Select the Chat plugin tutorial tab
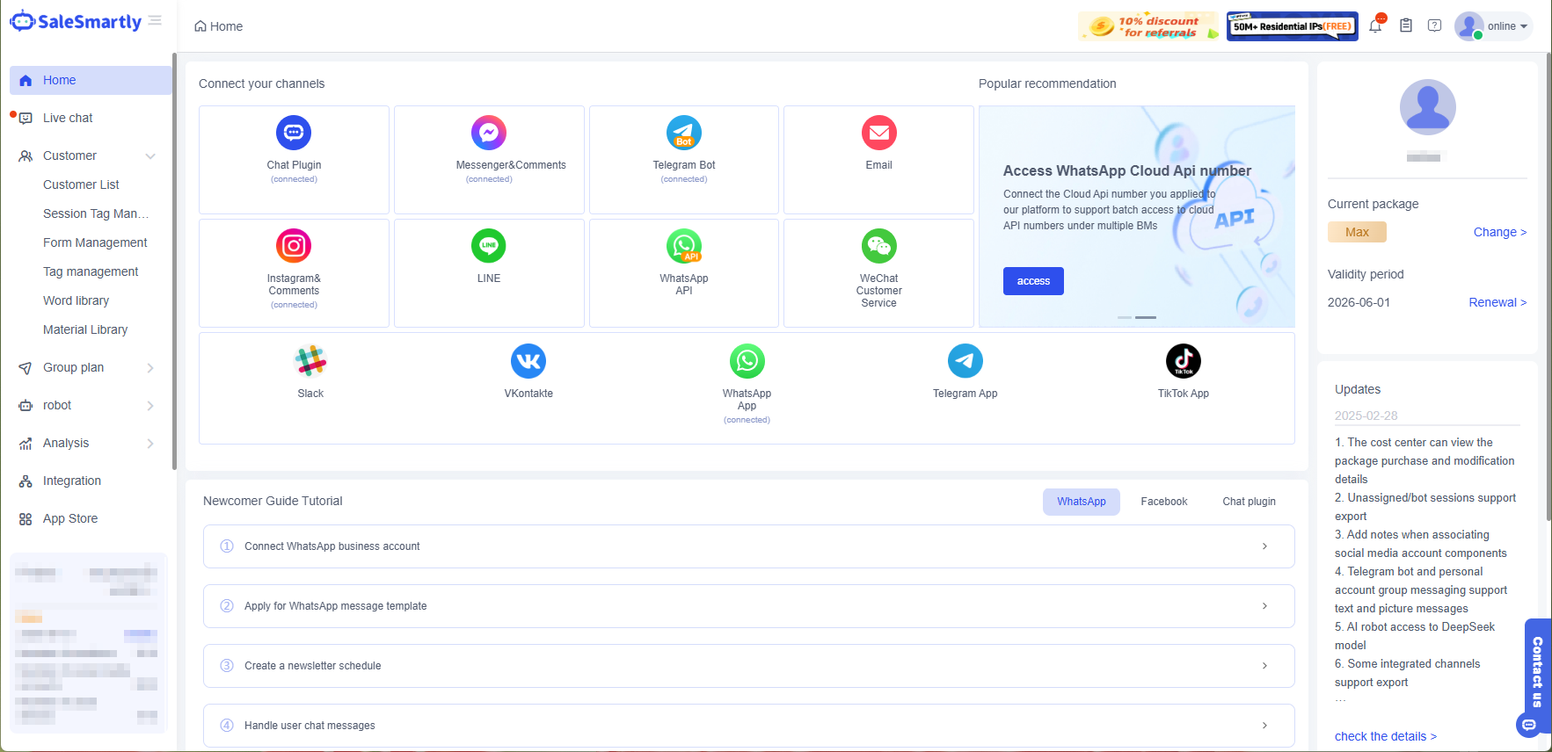1552x752 pixels. coord(1249,502)
